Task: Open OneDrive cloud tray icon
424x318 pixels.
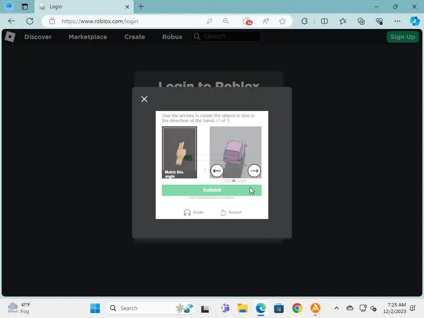Action: point(349,308)
